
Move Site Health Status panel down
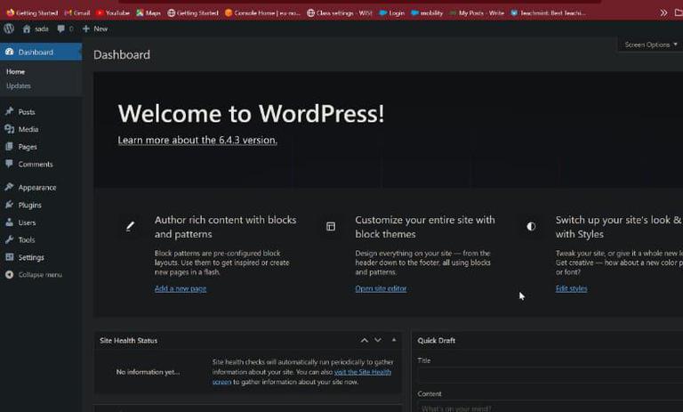(378, 340)
